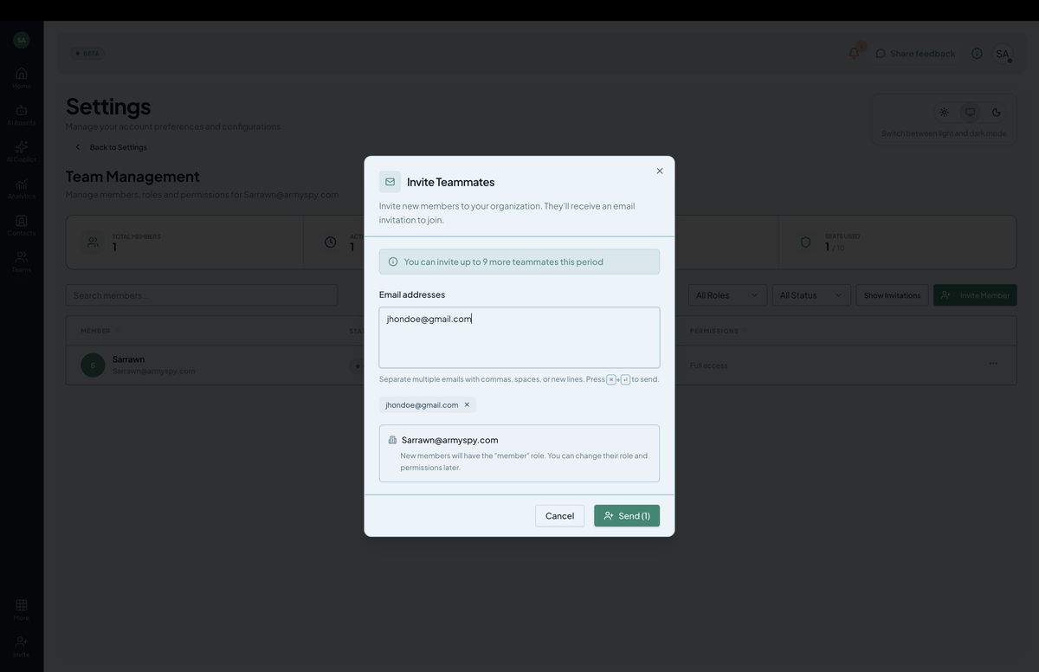Open the All Roles dropdown
Screen dimensions: 1039x672
tap(727, 295)
